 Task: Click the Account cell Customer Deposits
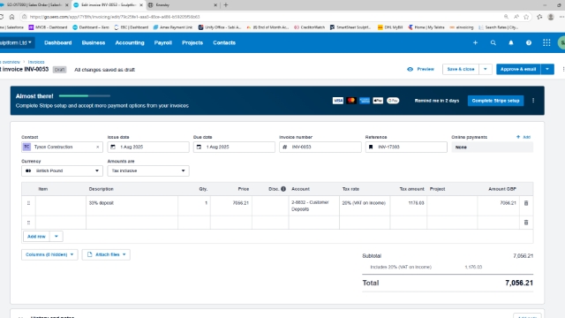pos(314,206)
